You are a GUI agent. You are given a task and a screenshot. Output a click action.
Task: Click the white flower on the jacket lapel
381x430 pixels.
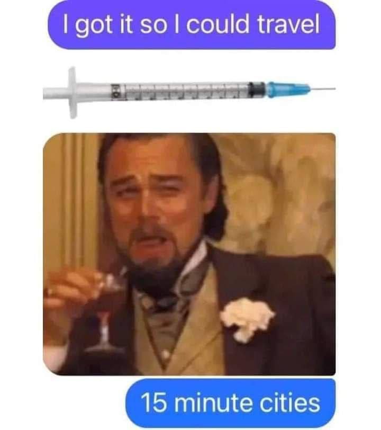[247, 319]
